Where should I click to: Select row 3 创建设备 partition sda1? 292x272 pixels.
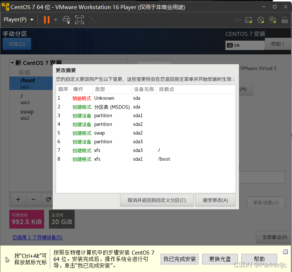tap(146, 116)
